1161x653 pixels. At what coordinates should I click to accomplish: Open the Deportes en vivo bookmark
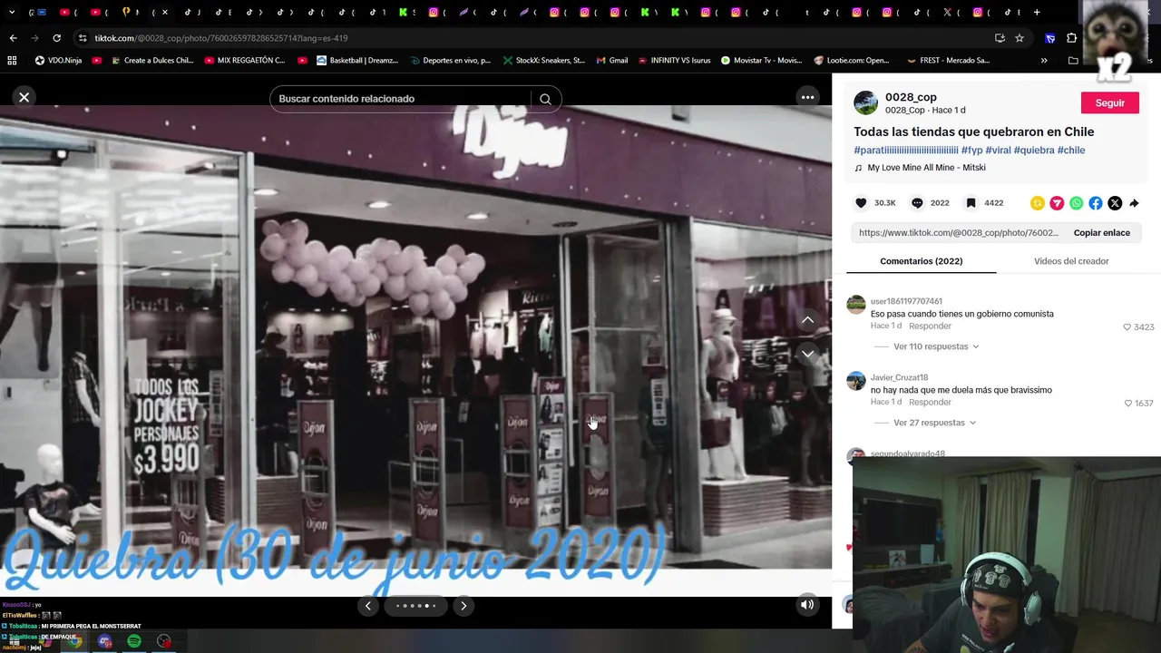[x=450, y=61]
